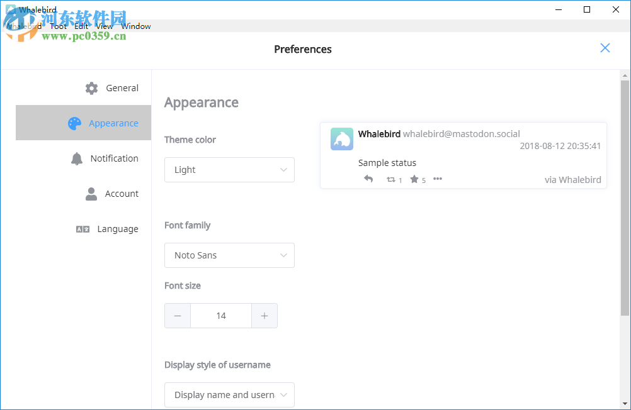631x410 pixels.
Task: Click the reply icon on the sample status
Action: coord(368,179)
